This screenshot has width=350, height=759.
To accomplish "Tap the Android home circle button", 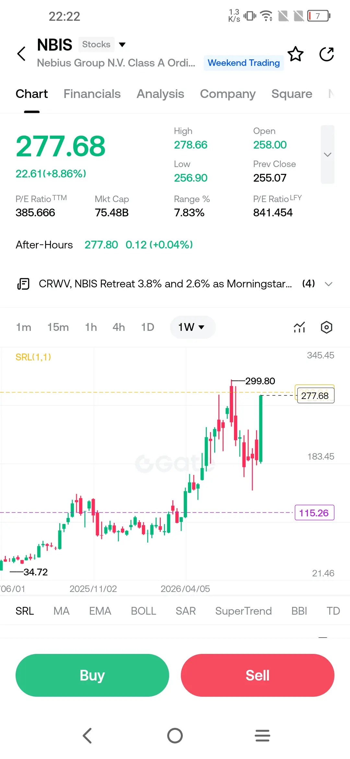I will pos(175,736).
